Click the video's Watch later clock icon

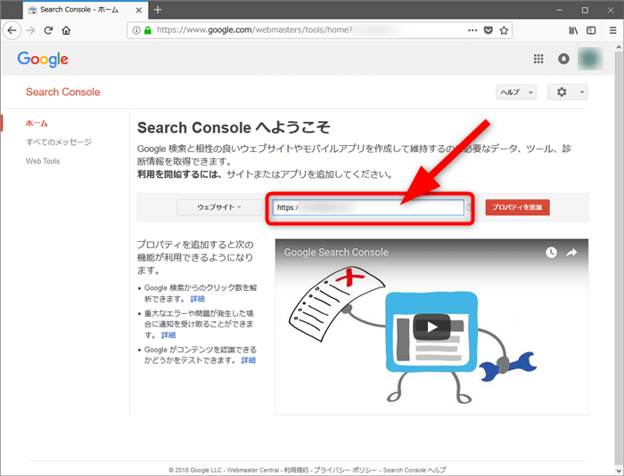(x=551, y=253)
